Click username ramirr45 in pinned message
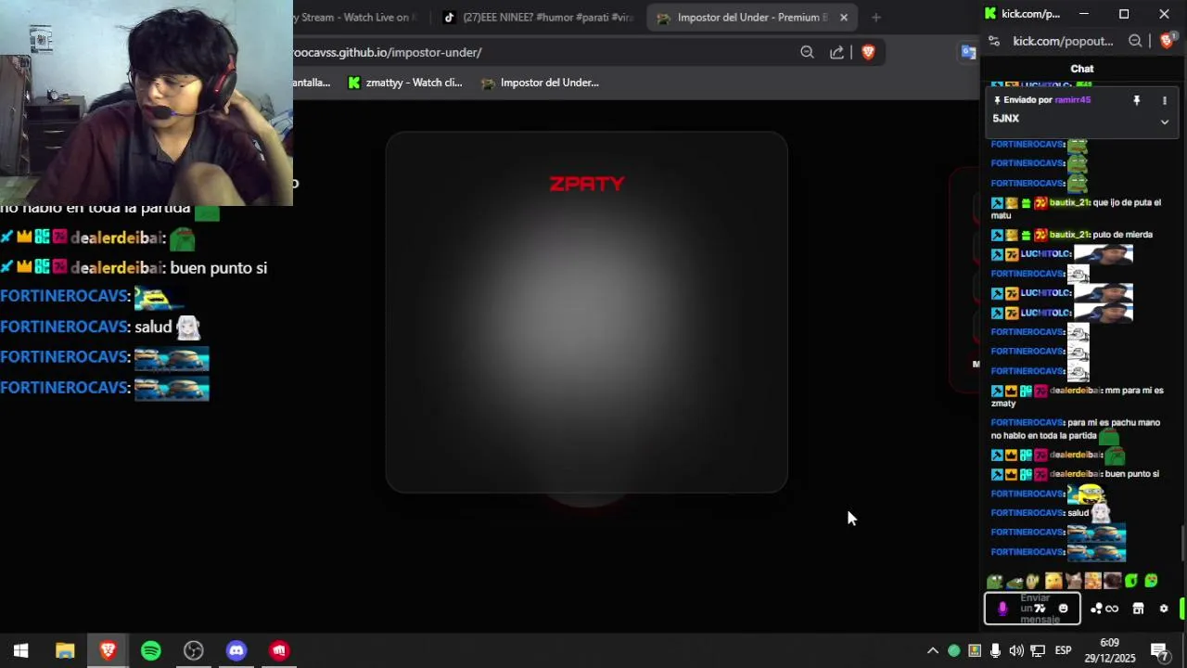Screen dimensions: 1187x668 [x=1072, y=100]
